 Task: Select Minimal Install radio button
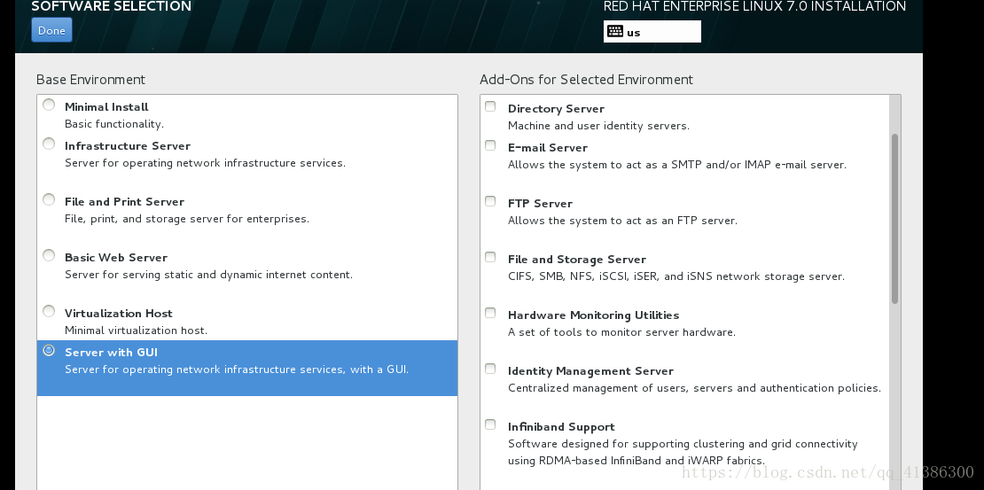point(49,105)
